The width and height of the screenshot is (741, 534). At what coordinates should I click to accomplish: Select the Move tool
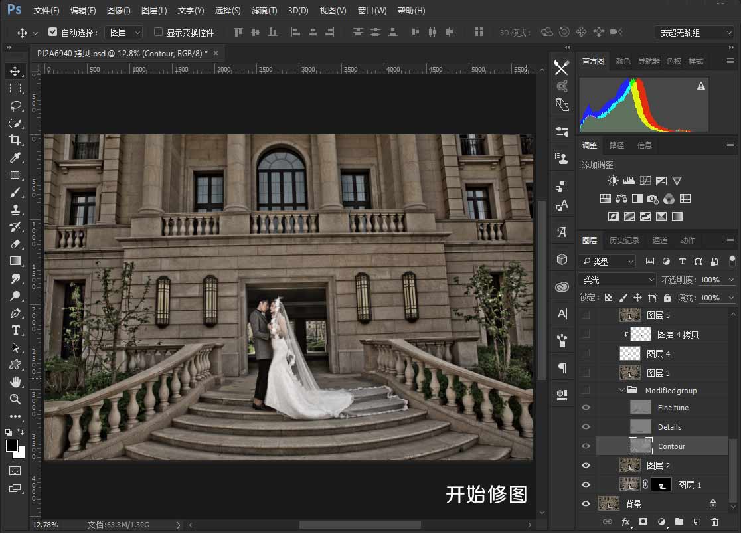pyautogui.click(x=16, y=71)
